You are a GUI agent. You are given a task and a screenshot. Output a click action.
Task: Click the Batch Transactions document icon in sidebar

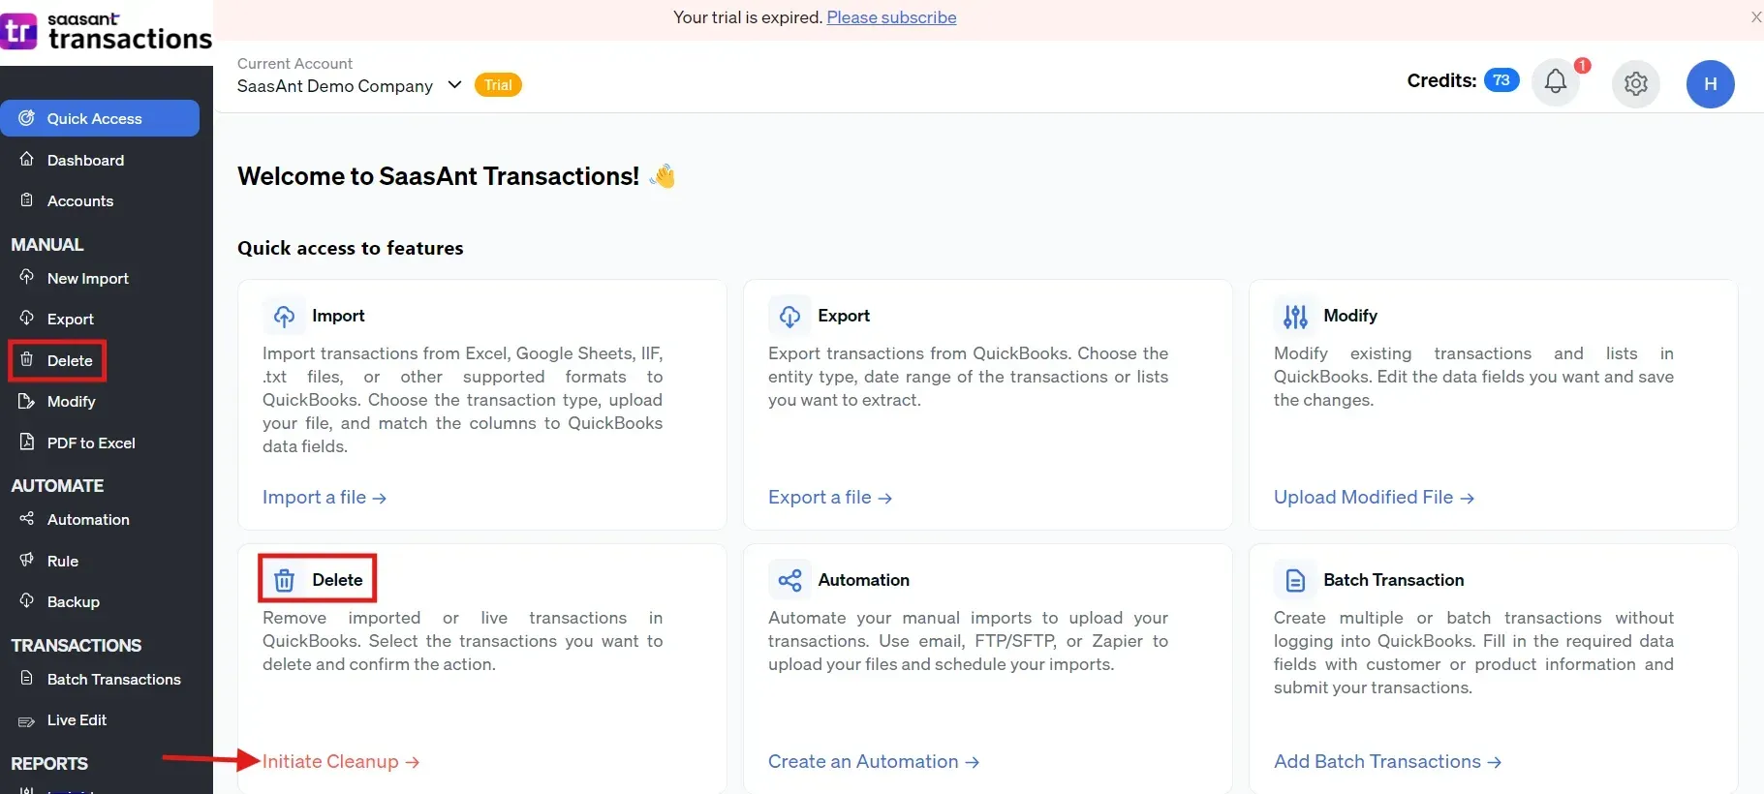click(27, 678)
